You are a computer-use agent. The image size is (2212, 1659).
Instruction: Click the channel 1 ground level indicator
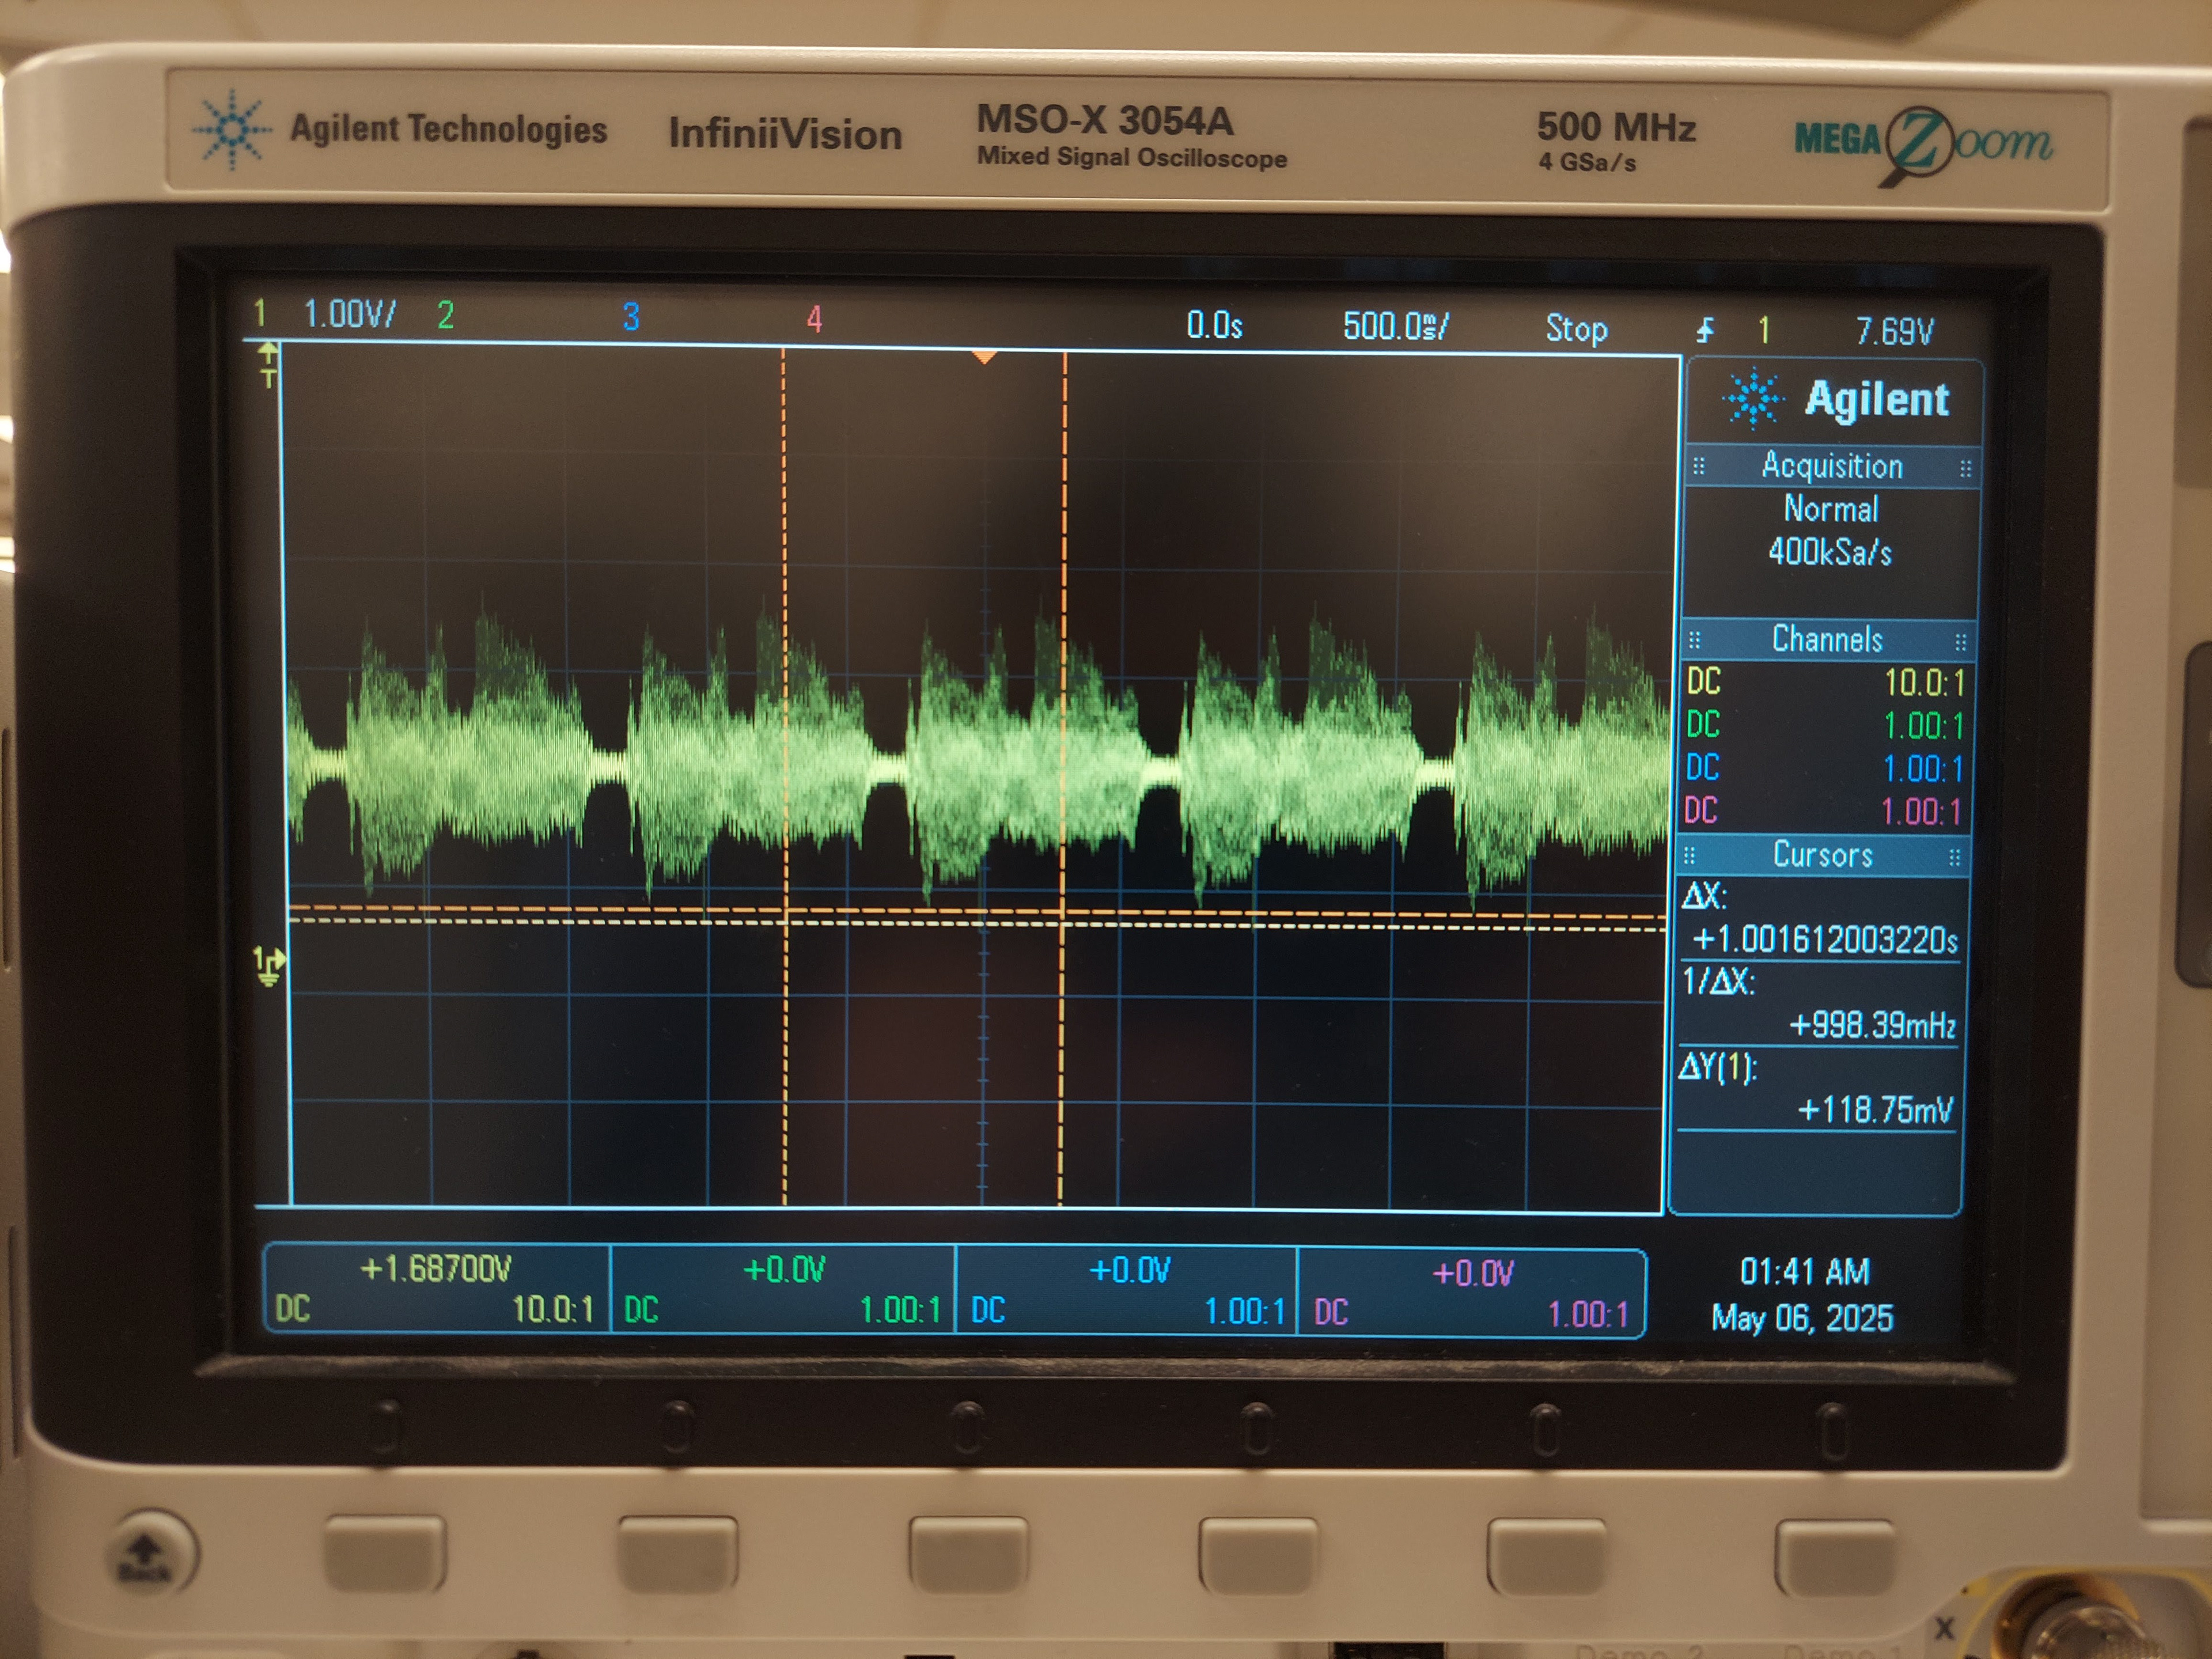click(268, 965)
